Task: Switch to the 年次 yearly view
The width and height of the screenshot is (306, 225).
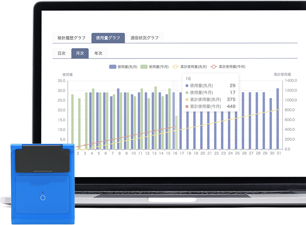Action: coord(98,53)
